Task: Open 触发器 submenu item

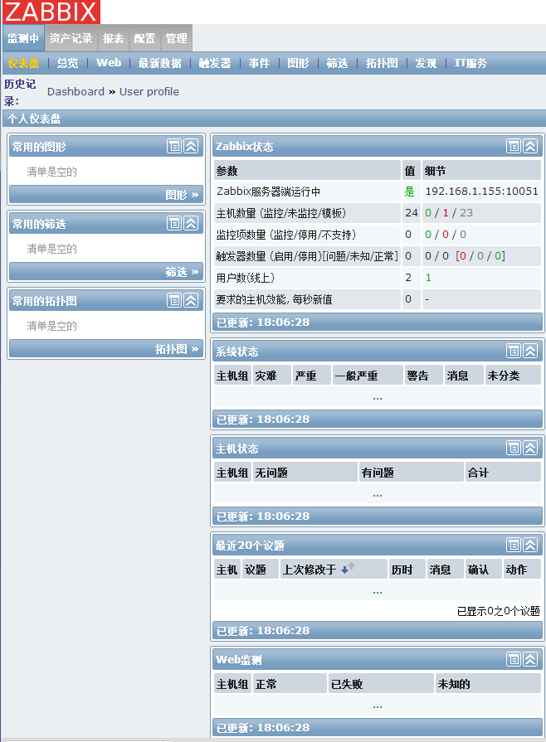Action: pos(215,63)
